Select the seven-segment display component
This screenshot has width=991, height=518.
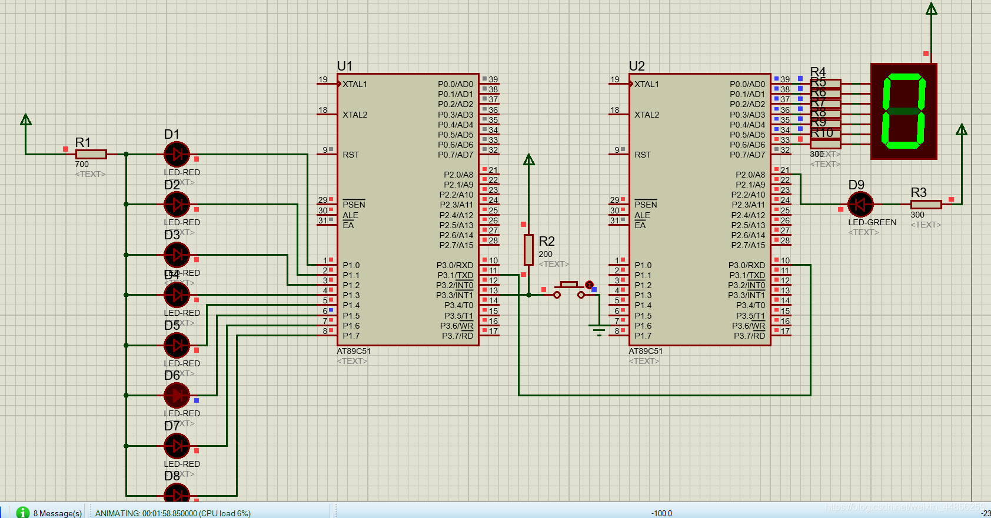(903, 111)
